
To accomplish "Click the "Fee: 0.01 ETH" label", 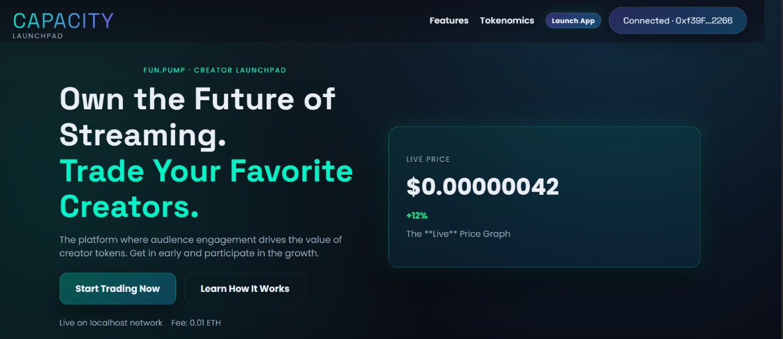I will tap(196, 323).
